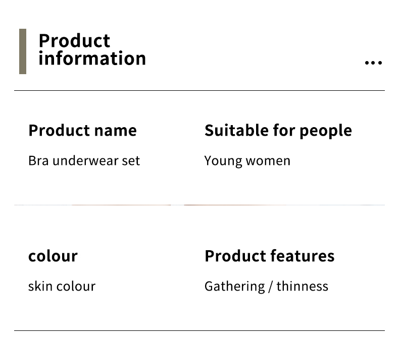Click the bold "colour" label

click(53, 256)
